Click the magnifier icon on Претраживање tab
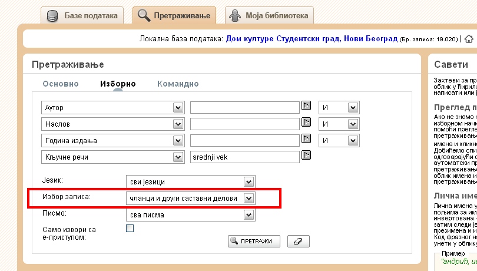477x271 pixels. pos(144,15)
